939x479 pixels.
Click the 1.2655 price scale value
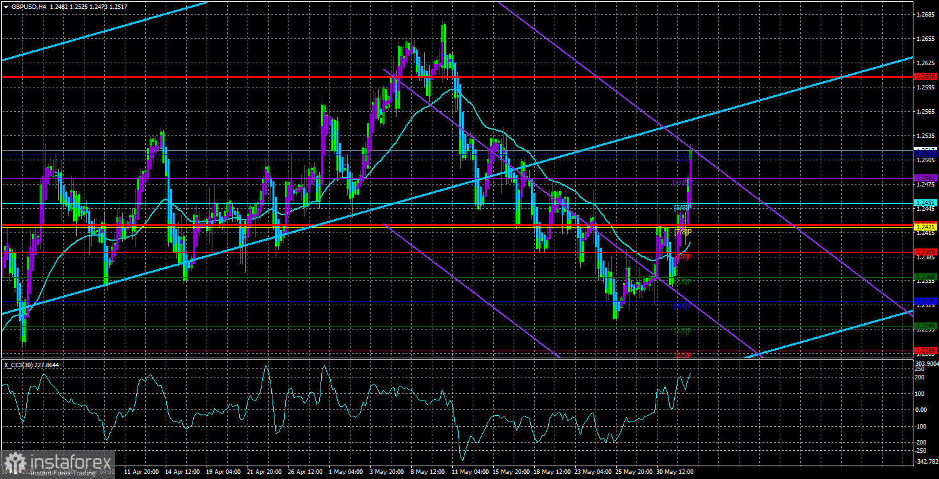[x=925, y=38]
